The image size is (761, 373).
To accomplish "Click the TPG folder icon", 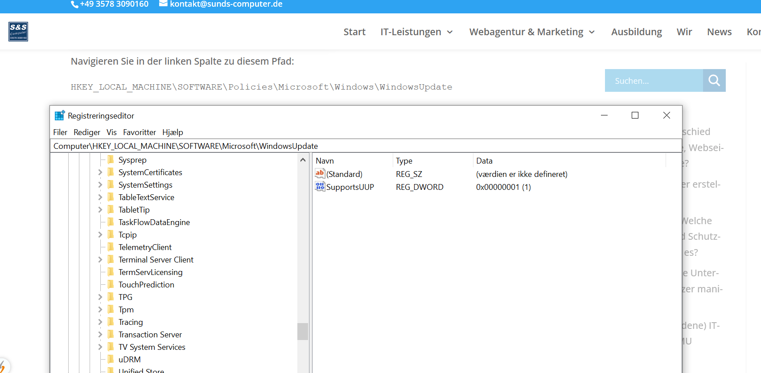I will pyautogui.click(x=111, y=297).
